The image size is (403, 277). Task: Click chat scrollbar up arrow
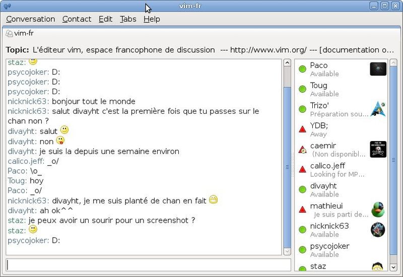coord(287,63)
